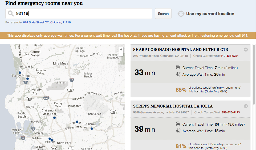Click the zip code search input field
The image size is (256, 150).
pyautogui.click(x=79, y=14)
